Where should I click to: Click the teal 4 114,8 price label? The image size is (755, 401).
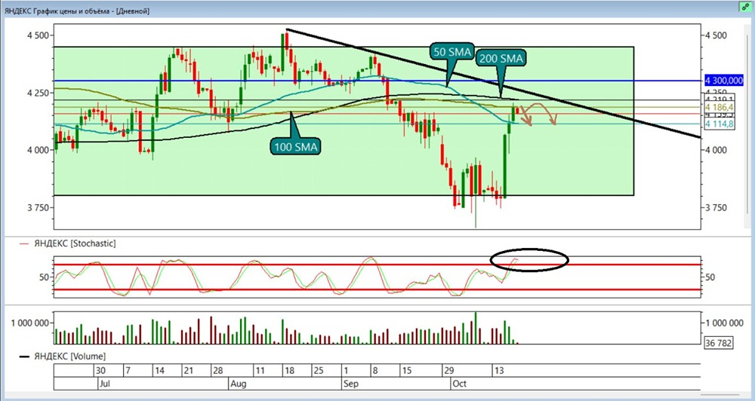coord(720,124)
